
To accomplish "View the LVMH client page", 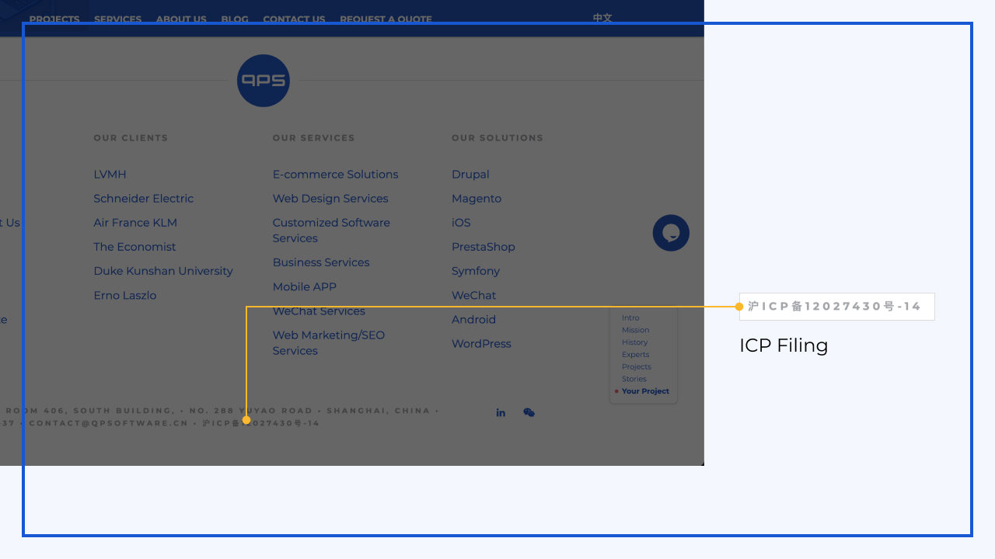I will click(x=110, y=175).
